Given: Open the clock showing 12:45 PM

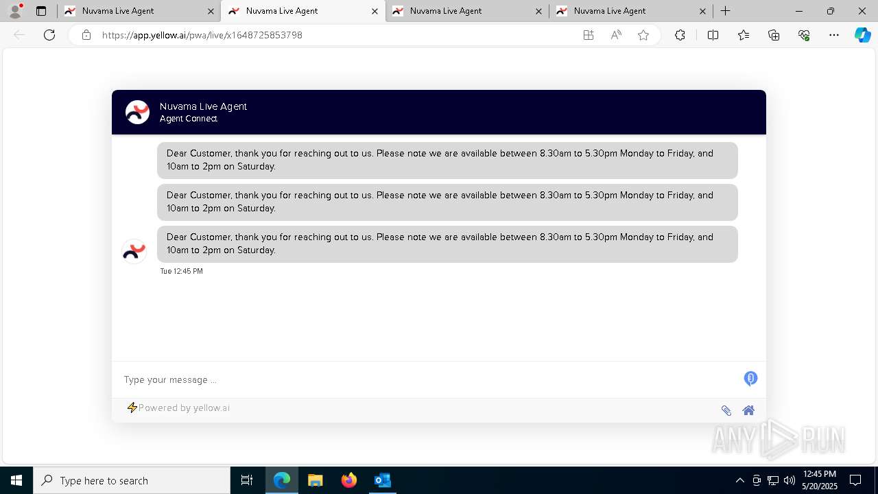Looking at the screenshot, I should click(820, 480).
